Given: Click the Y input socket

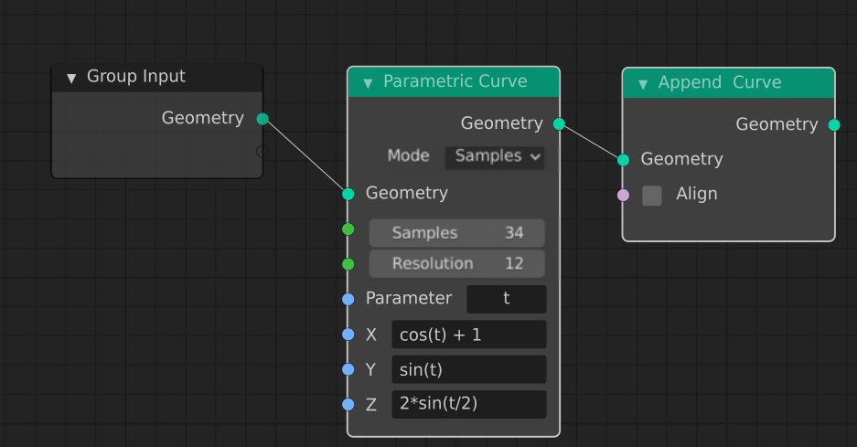Looking at the screenshot, I should pos(348,369).
